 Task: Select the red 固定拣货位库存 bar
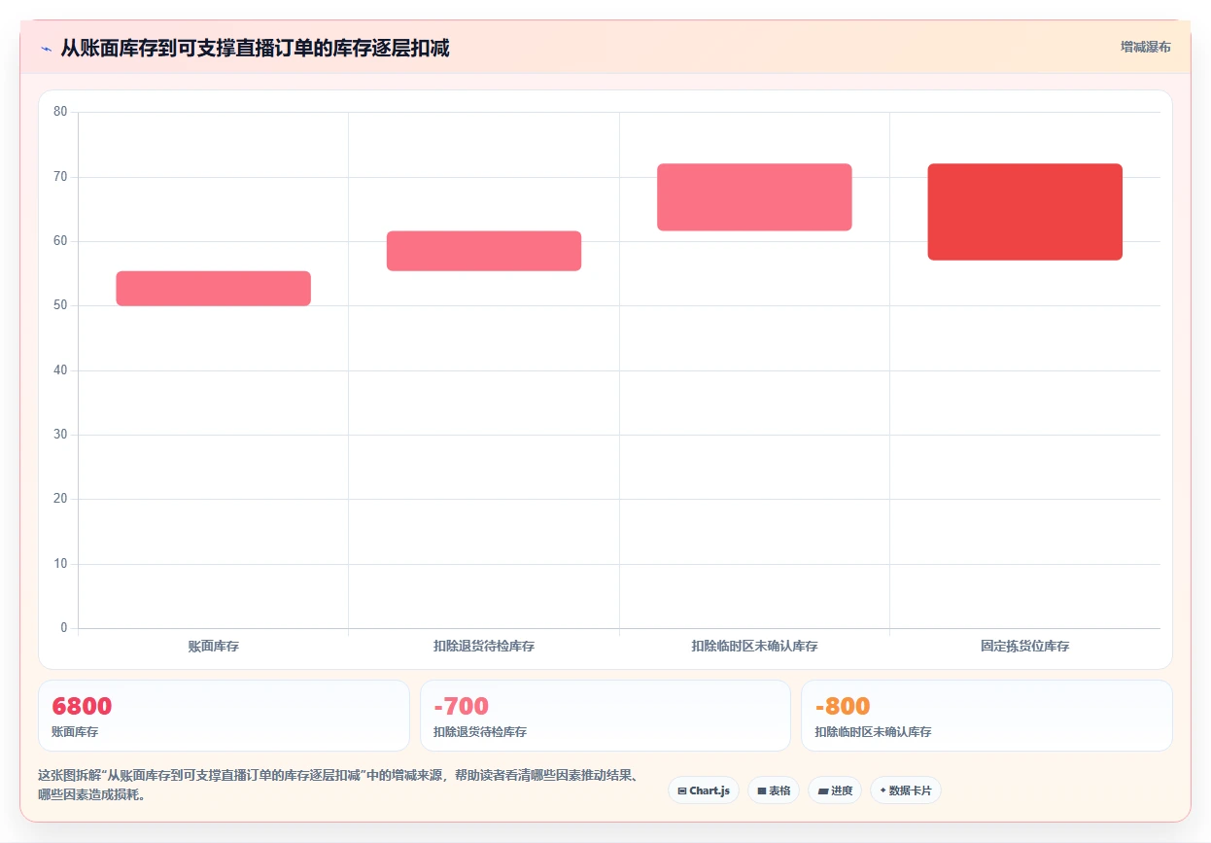(x=1025, y=212)
